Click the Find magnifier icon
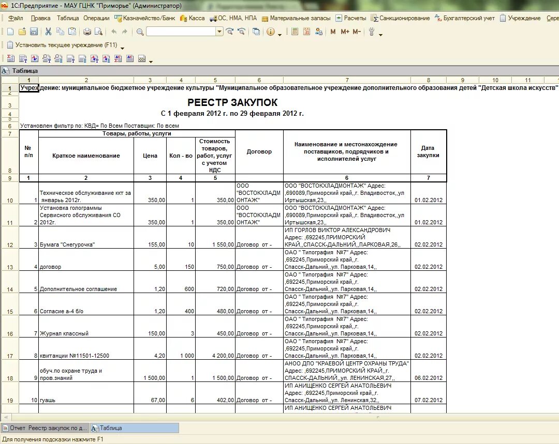The height and width of the screenshot is (444, 559). [140, 32]
